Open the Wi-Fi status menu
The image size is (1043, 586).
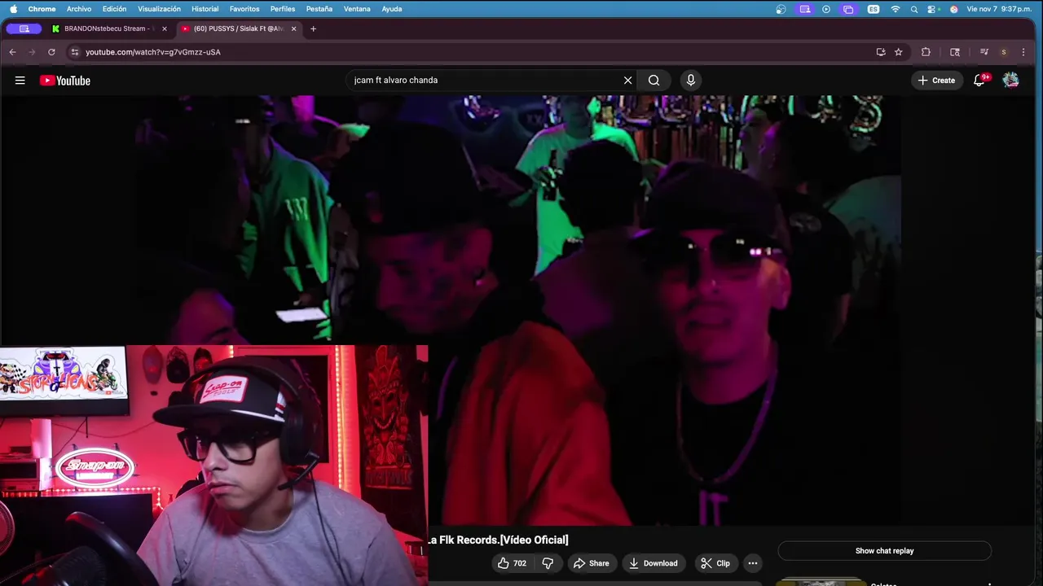(896, 9)
